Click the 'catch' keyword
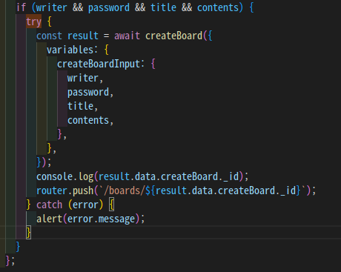The width and height of the screenshot is (341, 272). pos(49,205)
